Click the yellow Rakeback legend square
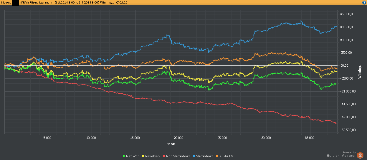 point(143,156)
